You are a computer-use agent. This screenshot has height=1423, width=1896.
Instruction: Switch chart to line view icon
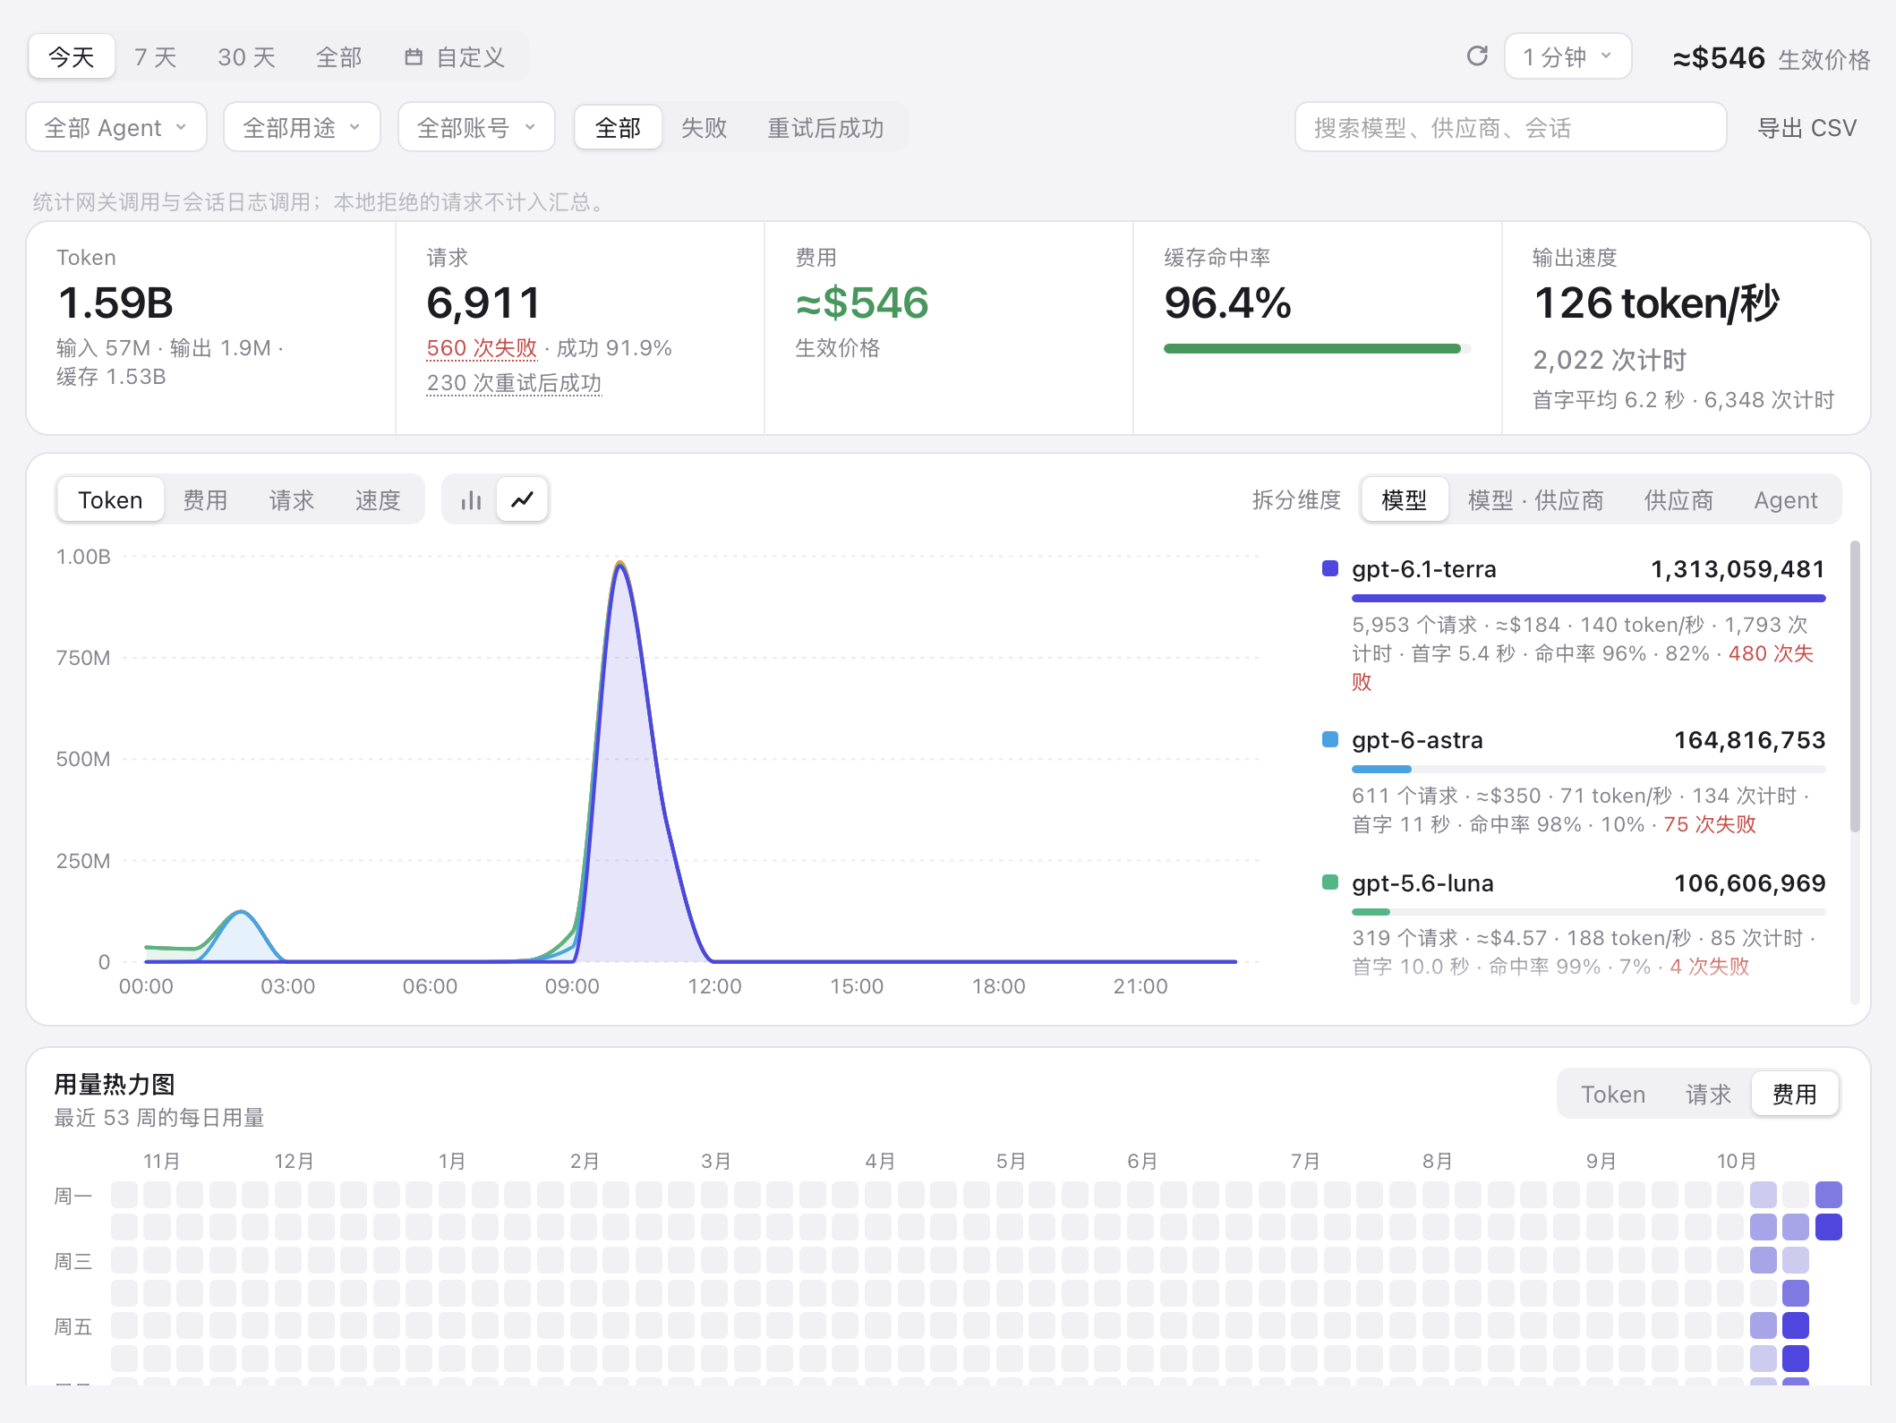[523, 499]
